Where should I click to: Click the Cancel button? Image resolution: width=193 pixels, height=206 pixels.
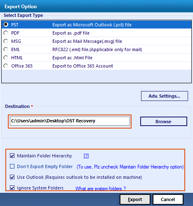coord(168,199)
